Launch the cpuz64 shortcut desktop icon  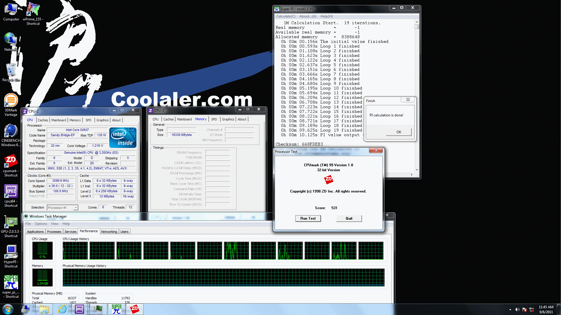[x=11, y=196]
